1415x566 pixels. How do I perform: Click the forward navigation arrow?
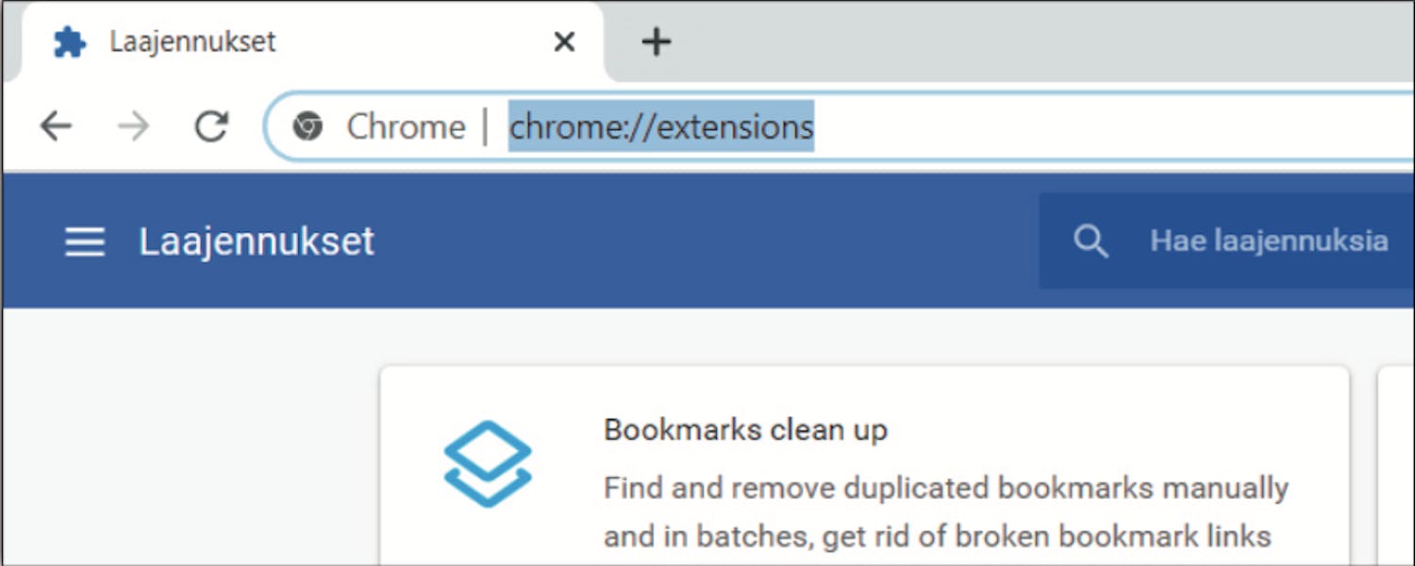tap(133, 125)
